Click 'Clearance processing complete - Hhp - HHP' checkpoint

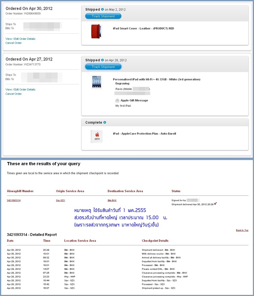[x=165, y=277]
